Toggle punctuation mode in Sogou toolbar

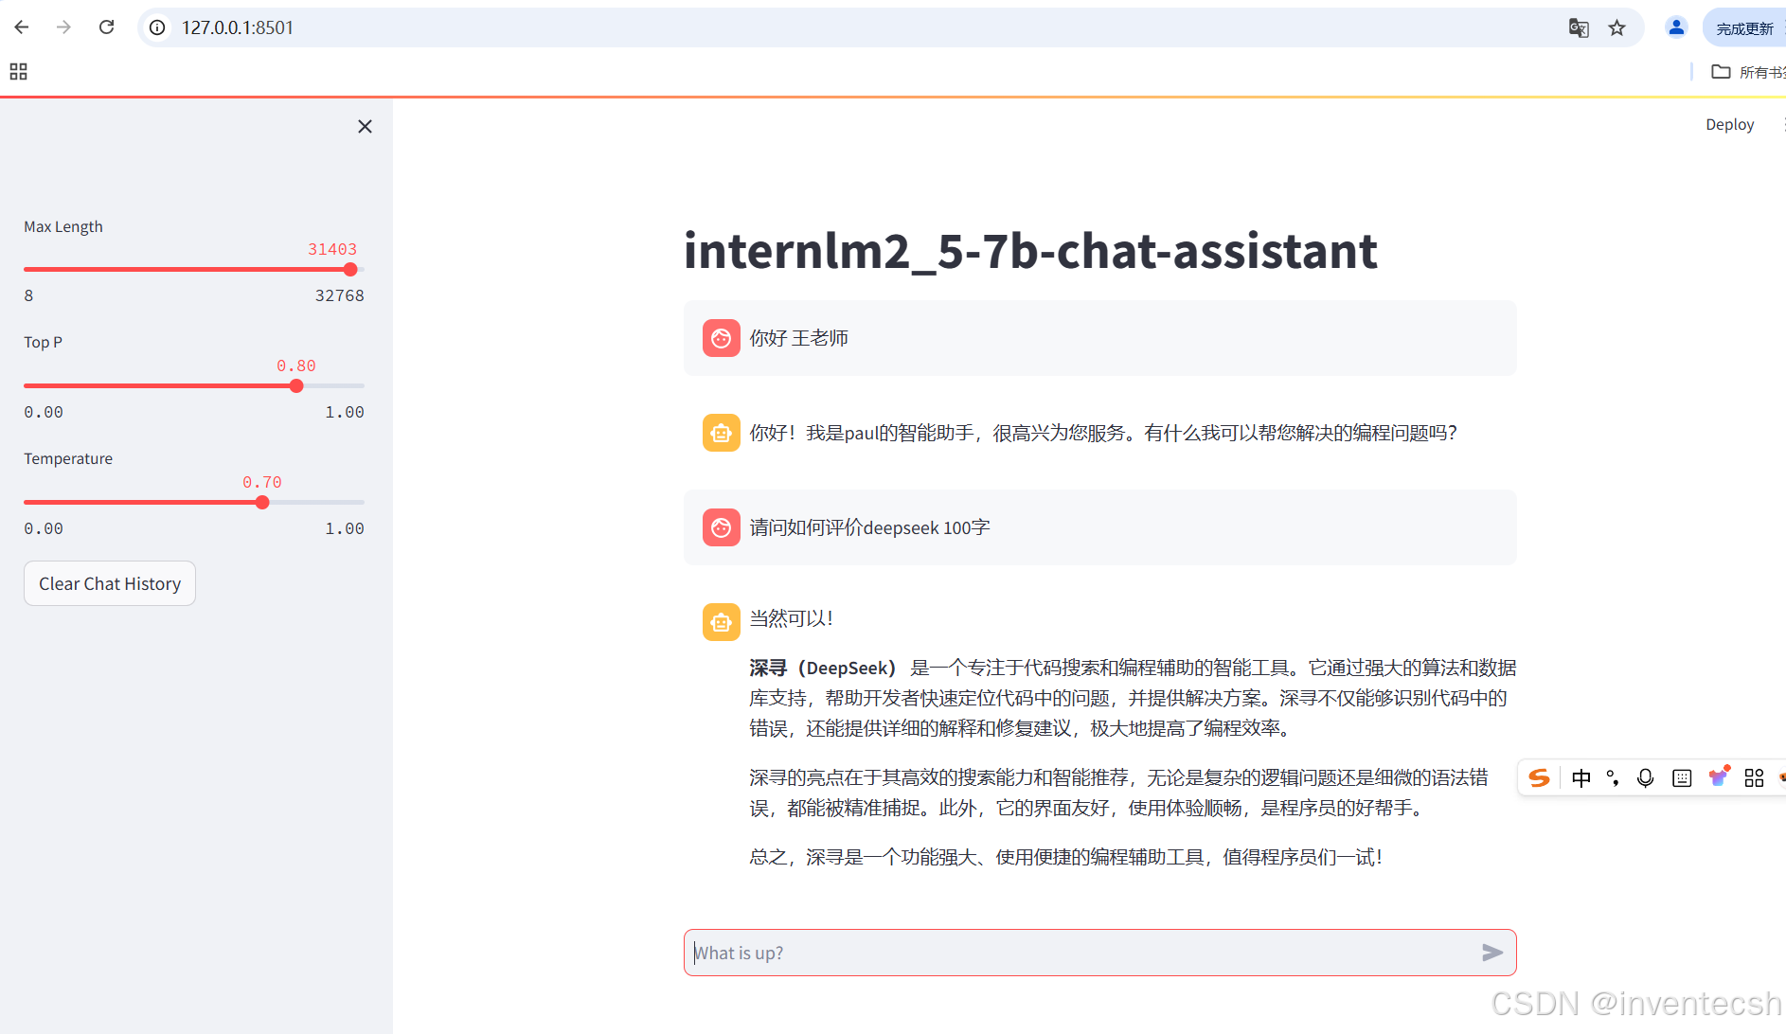tap(1613, 777)
